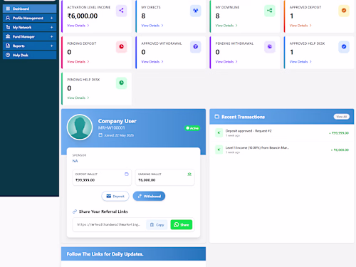Open My Network sidebar menu
356x267 pixels.
pos(30,27)
